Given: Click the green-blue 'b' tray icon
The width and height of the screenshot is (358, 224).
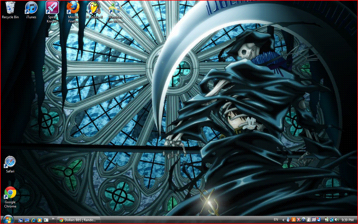Looking at the screenshot, I should (x=303, y=220).
